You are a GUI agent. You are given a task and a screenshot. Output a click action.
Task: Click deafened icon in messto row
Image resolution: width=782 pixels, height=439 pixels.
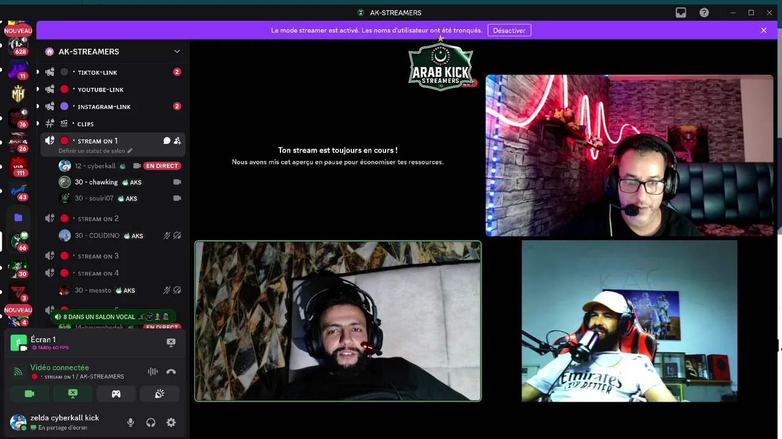coord(177,290)
